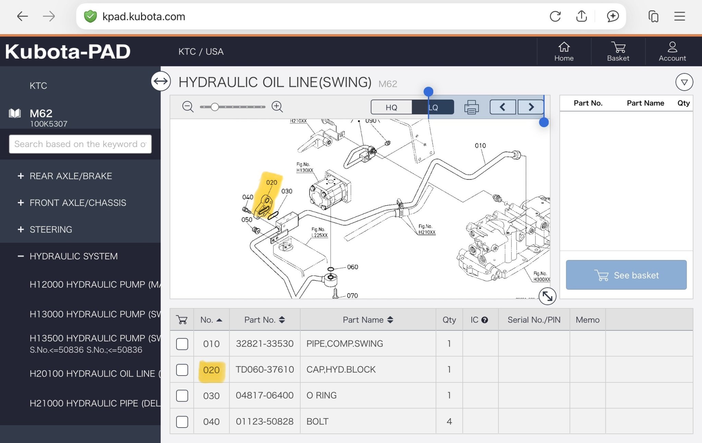Click the zoom in magnifier icon
This screenshot has height=443, width=702.
[x=277, y=107]
